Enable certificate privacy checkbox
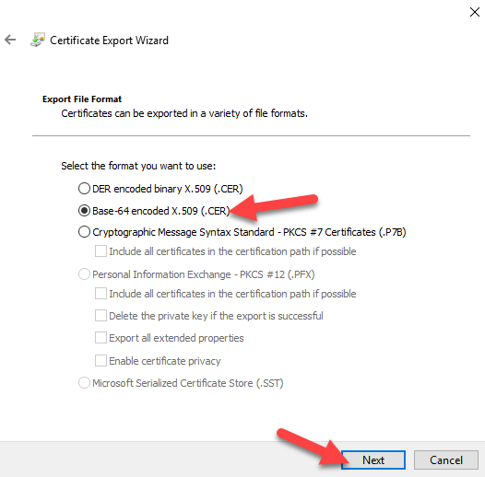Viewport: 485px width, 477px height. [x=101, y=361]
